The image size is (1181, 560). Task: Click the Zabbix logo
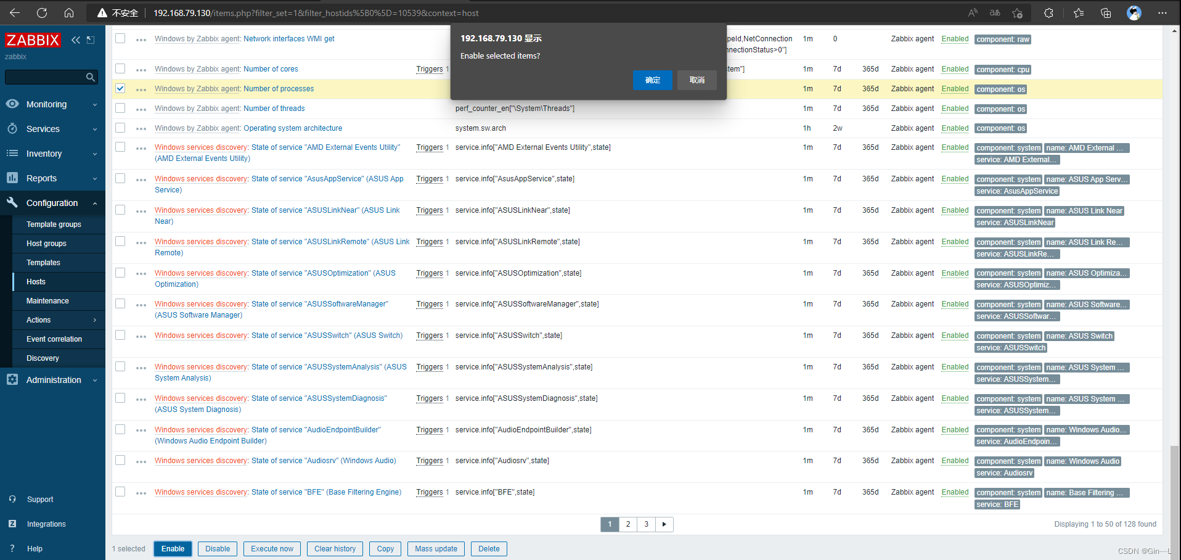[x=33, y=40]
